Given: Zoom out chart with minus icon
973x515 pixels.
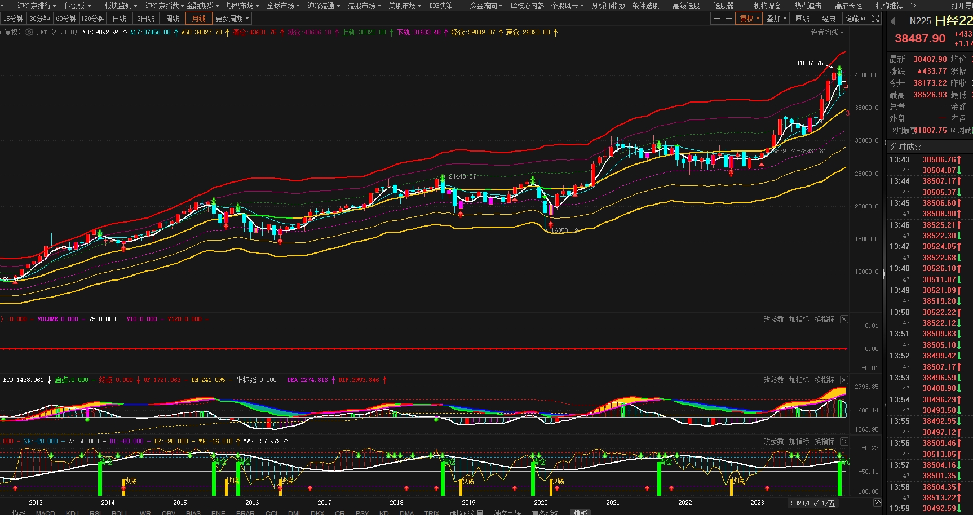Looking at the screenshot, I should click(x=728, y=19).
